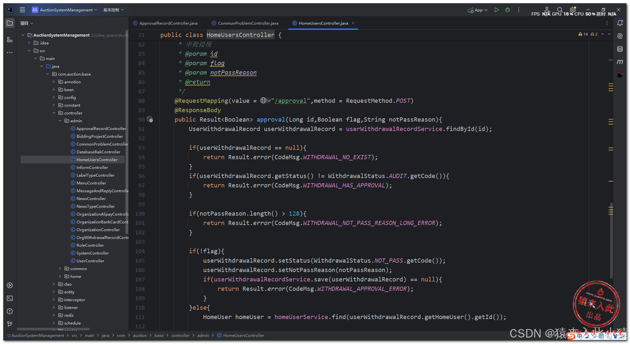Viewport: 630px width, 344px height.
Task: Open the AI Assistant spiral icon
Action: (x=620, y=36)
